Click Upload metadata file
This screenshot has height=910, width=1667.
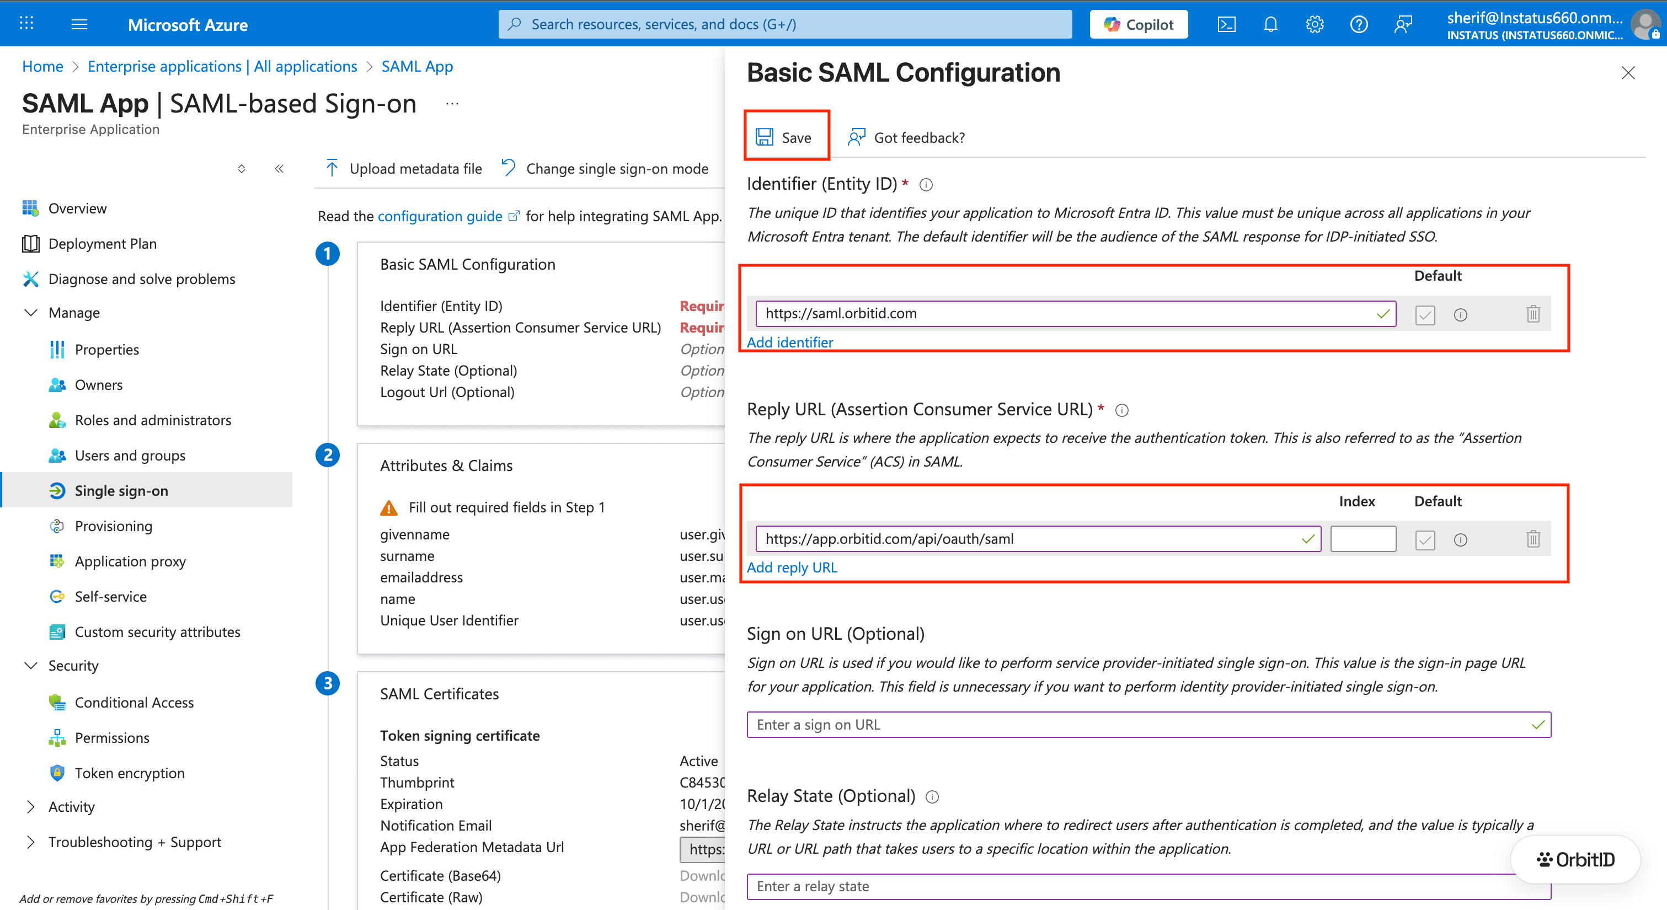403,169
